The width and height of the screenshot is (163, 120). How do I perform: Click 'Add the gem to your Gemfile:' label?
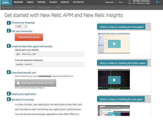pyautogui.click(x=27, y=50)
